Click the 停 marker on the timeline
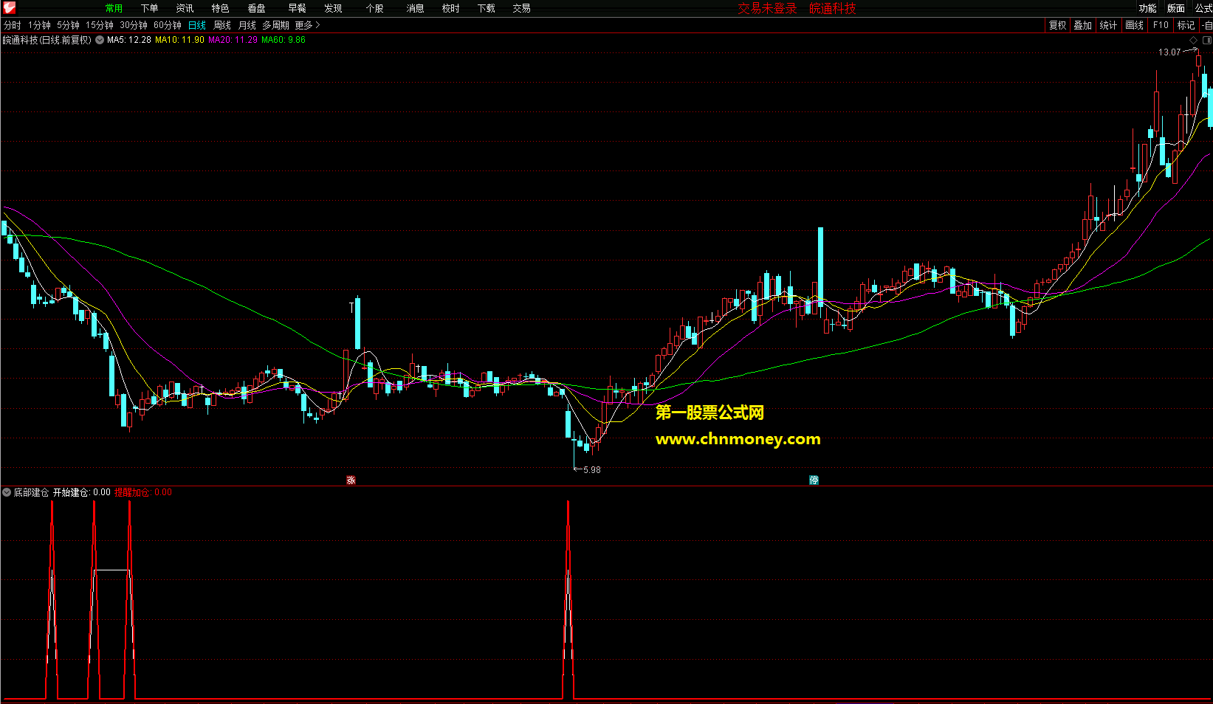Screen dimensions: 1213x704 (x=814, y=480)
